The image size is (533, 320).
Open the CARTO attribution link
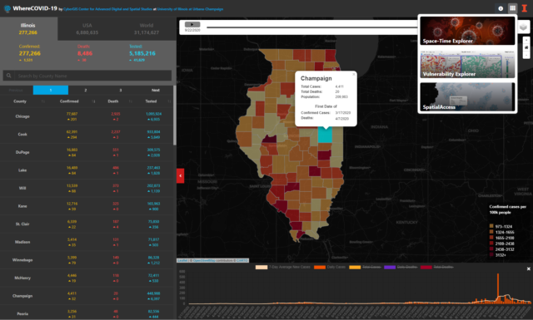(242, 261)
